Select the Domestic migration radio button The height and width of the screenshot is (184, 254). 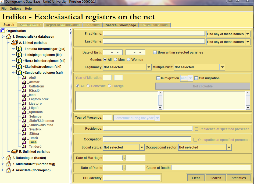(88, 86)
